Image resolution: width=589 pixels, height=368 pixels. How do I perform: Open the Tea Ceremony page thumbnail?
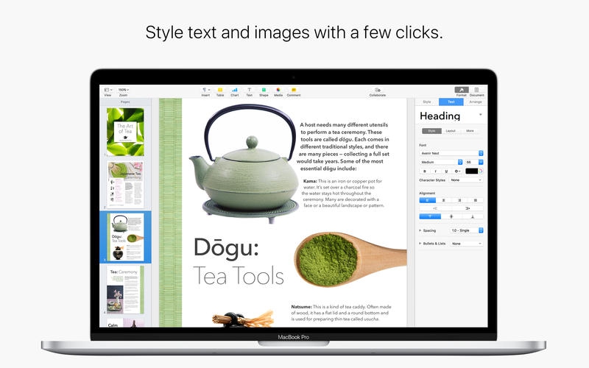click(125, 289)
